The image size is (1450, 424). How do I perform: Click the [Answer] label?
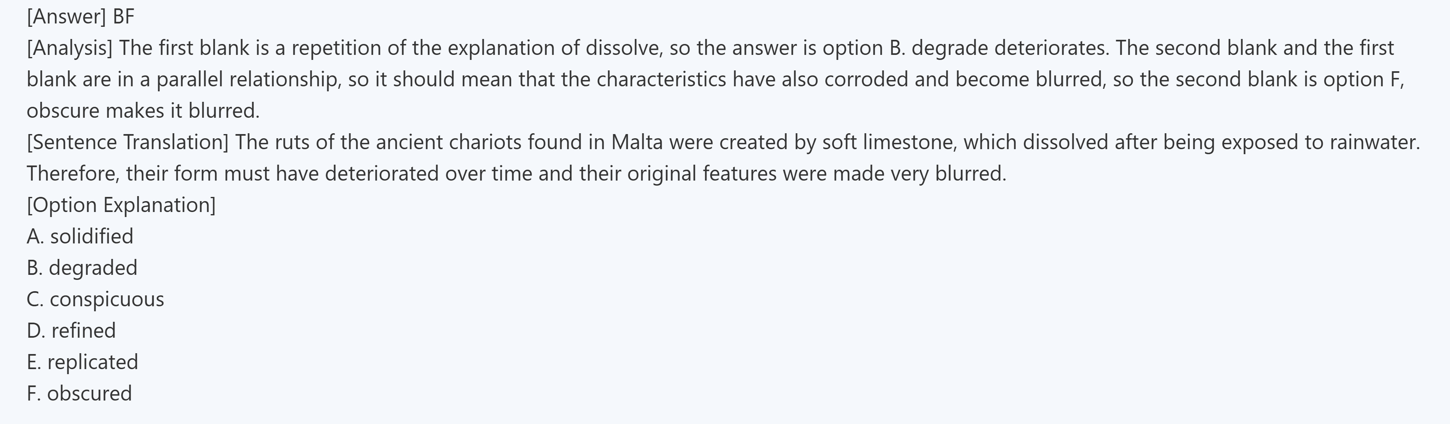point(66,17)
